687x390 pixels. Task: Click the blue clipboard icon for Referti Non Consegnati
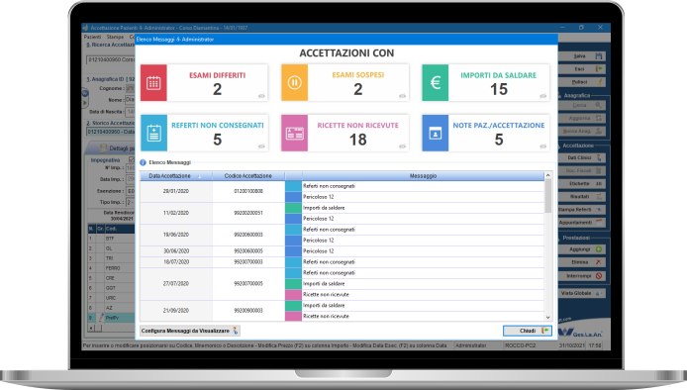(153, 133)
